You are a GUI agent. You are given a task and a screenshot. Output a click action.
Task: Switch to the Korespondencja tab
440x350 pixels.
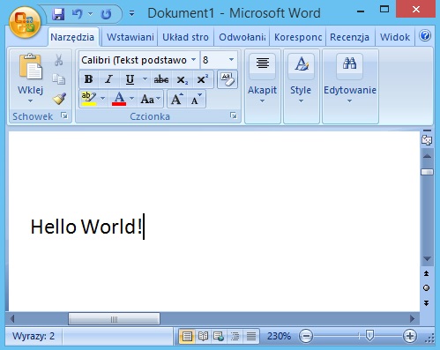coord(298,37)
